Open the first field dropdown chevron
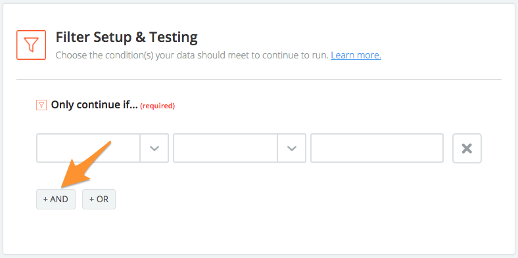This screenshot has height=258, width=518. tap(154, 148)
